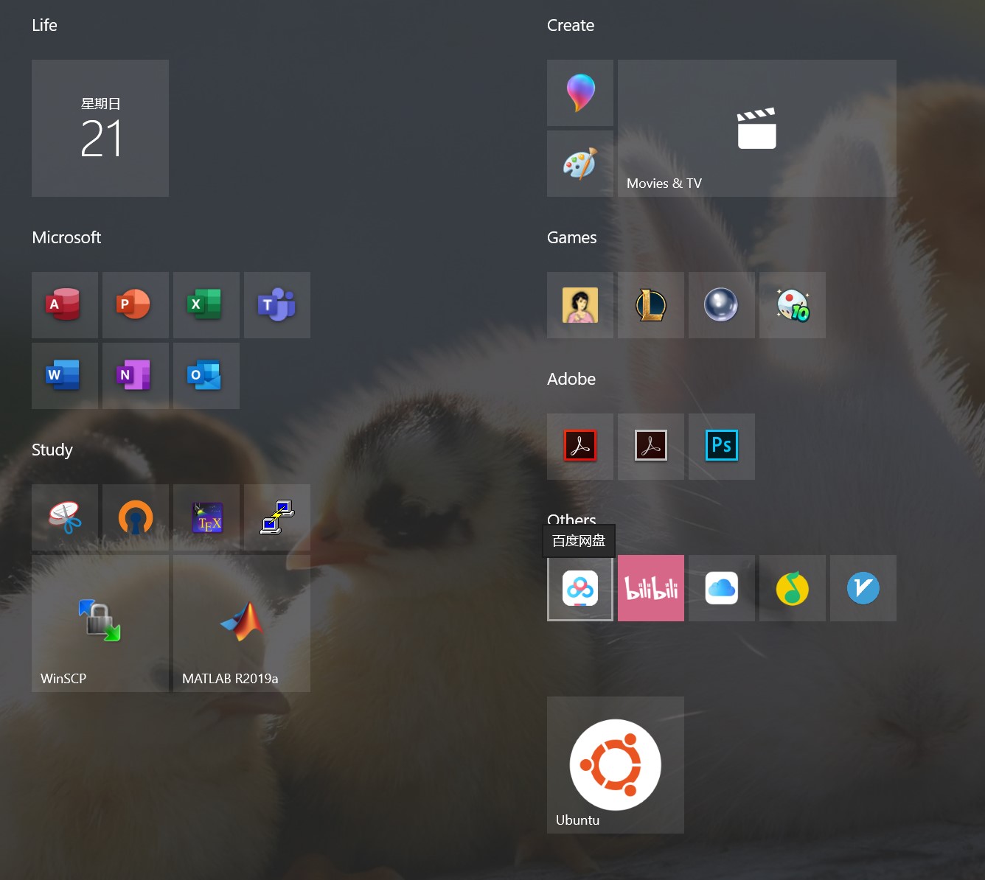The width and height of the screenshot is (985, 880).
Task: Launch Microsoft Access
Action: coord(65,305)
